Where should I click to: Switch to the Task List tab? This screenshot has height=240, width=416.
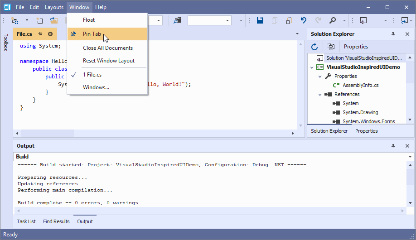[x=26, y=221]
